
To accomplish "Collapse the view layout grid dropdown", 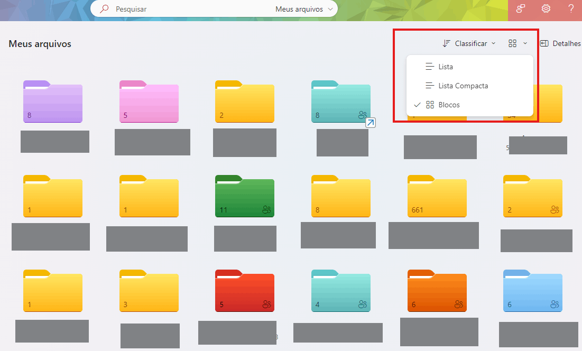I will 518,43.
